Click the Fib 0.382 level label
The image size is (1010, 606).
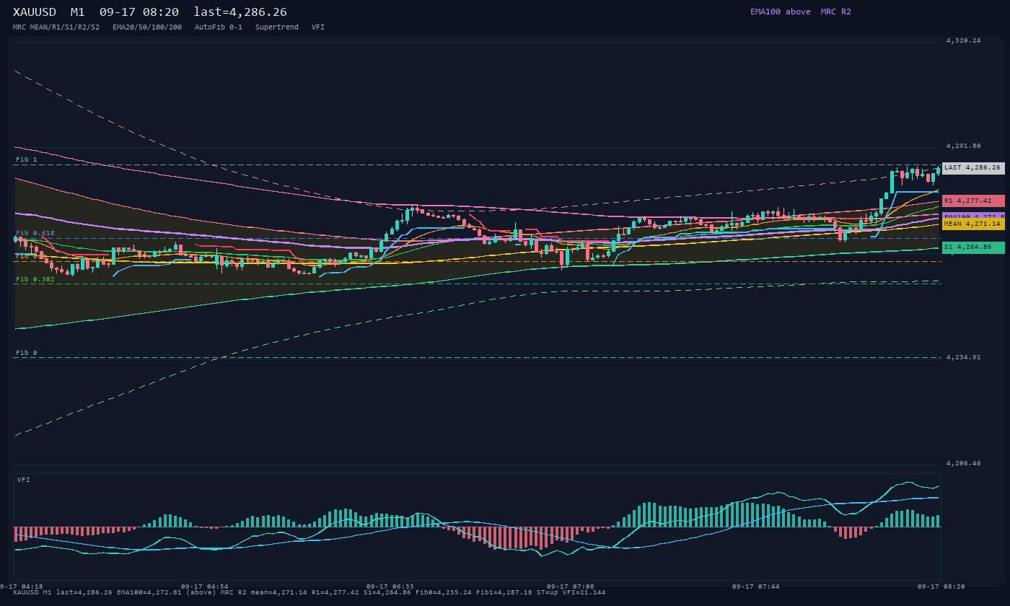pyautogui.click(x=35, y=279)
